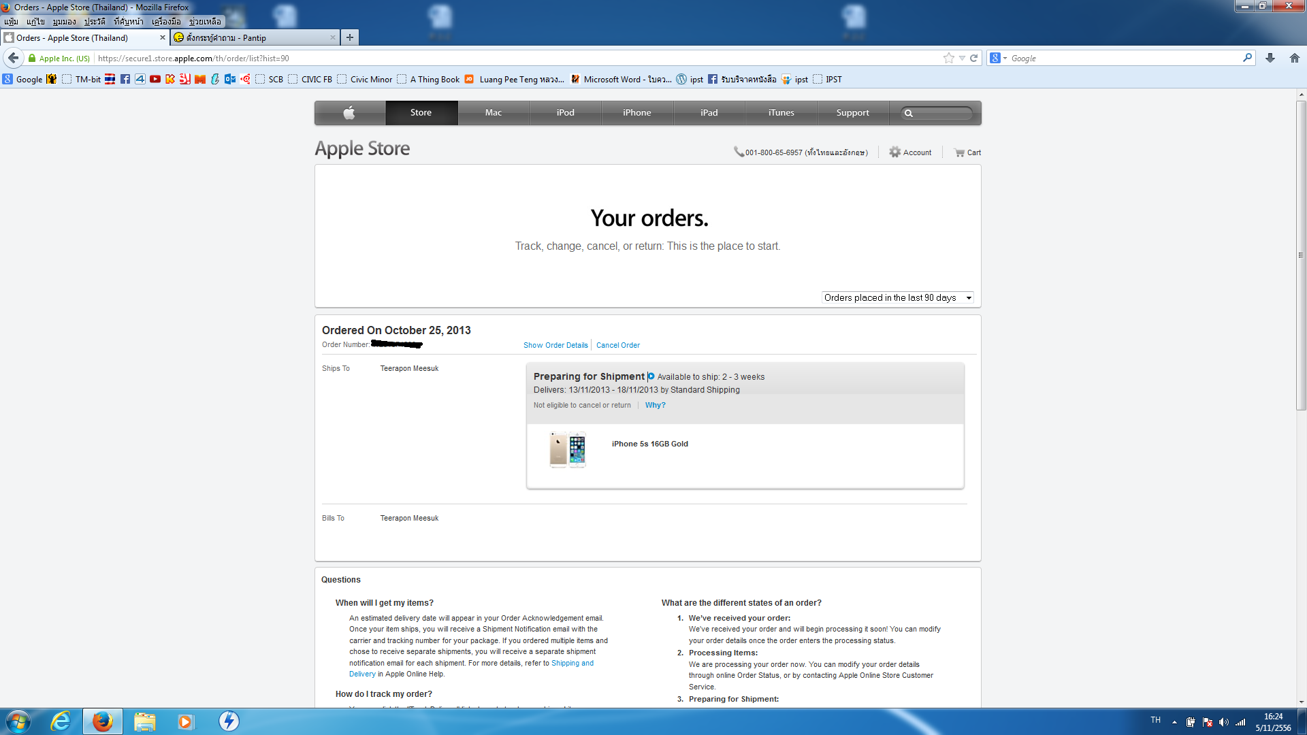
Task: Click the volume speaker tray icon
Action: click(x=1224, y=722)
